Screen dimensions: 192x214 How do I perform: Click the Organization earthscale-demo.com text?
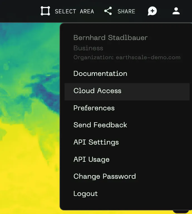point(127,58)
